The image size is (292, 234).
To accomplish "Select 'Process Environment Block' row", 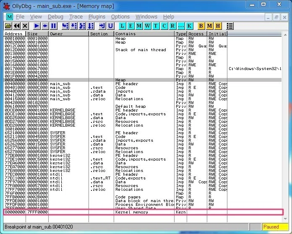I will [143, 205].
